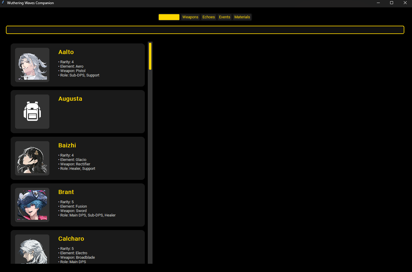Click "Weapon: Sword" in Brant's card
412x272 pixels.
click(x=72, y=211)
